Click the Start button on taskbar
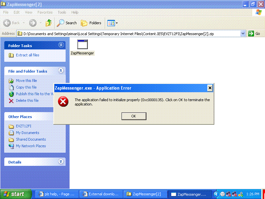Image resolution: width=265 pixels, height=199 pixels. click(x=16, y=194)
